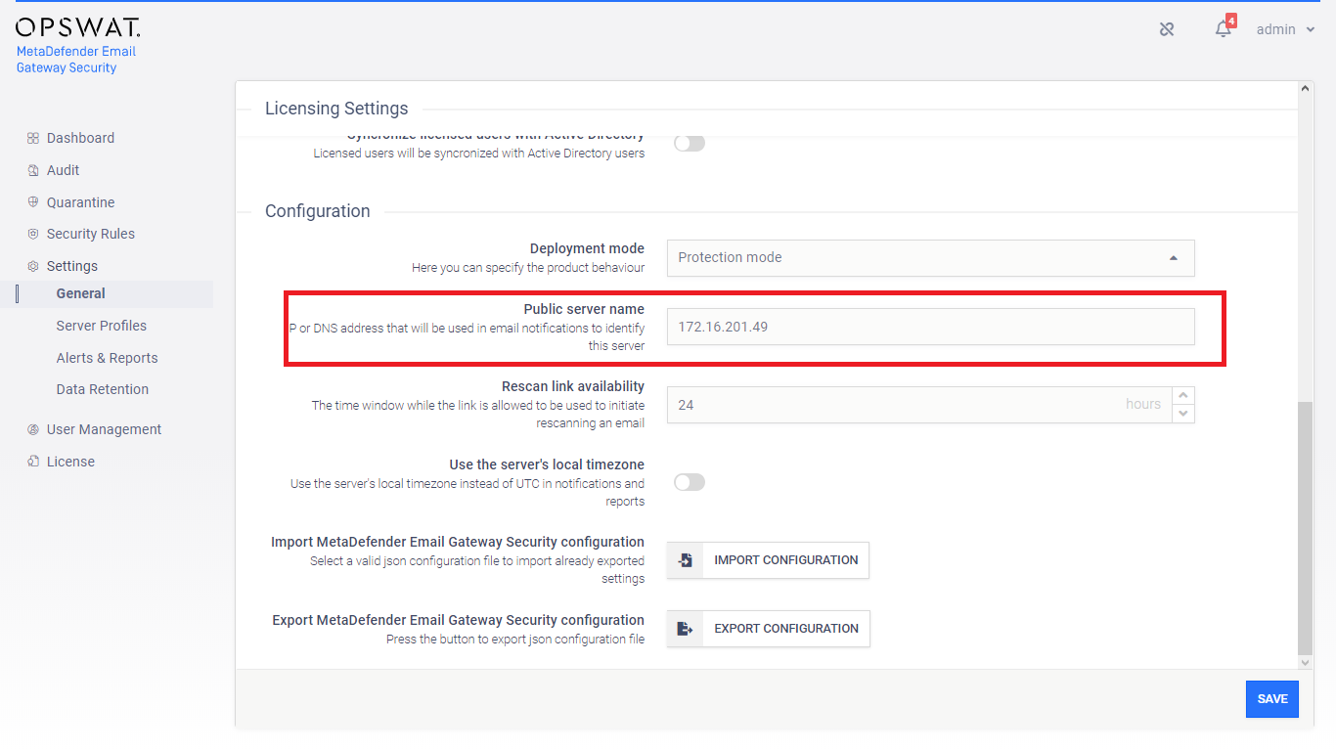Click the Dashboard icon in sidebar

click(x=33, y=138)
